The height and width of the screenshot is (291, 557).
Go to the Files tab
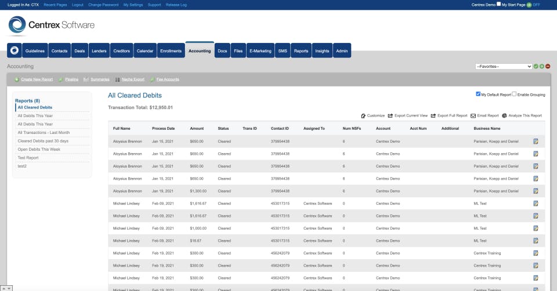pyautogui.click(x=238, y=51)
